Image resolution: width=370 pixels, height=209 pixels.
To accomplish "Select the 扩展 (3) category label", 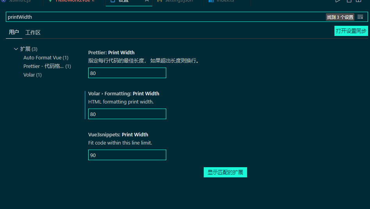I will coord(29,49).
